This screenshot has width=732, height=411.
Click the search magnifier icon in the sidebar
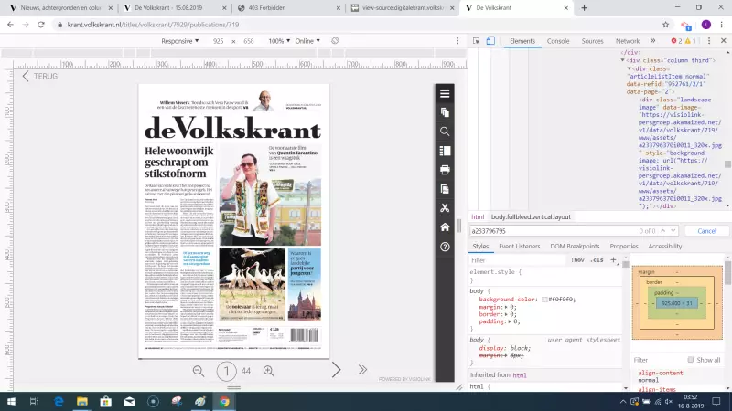[445, 132]
